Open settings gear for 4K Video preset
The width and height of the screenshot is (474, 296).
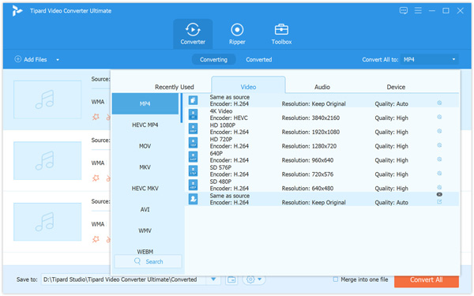pos(439,117)
